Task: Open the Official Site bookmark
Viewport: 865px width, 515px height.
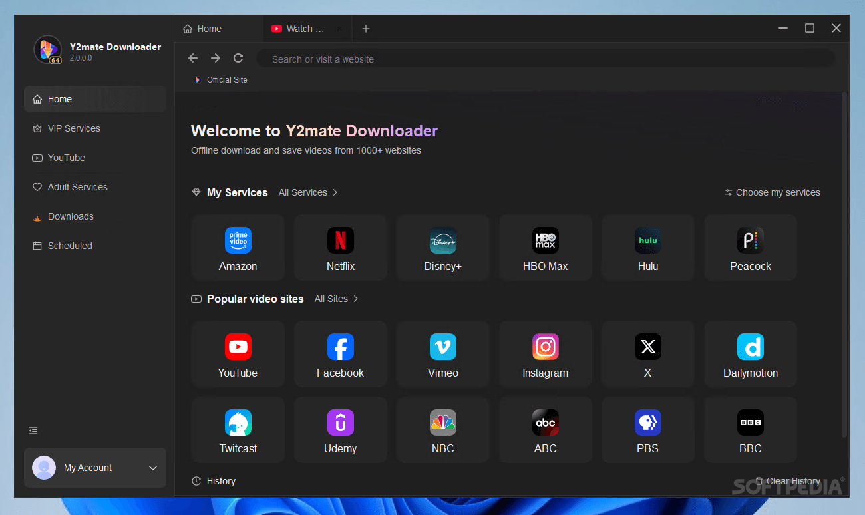Action: 220,79
